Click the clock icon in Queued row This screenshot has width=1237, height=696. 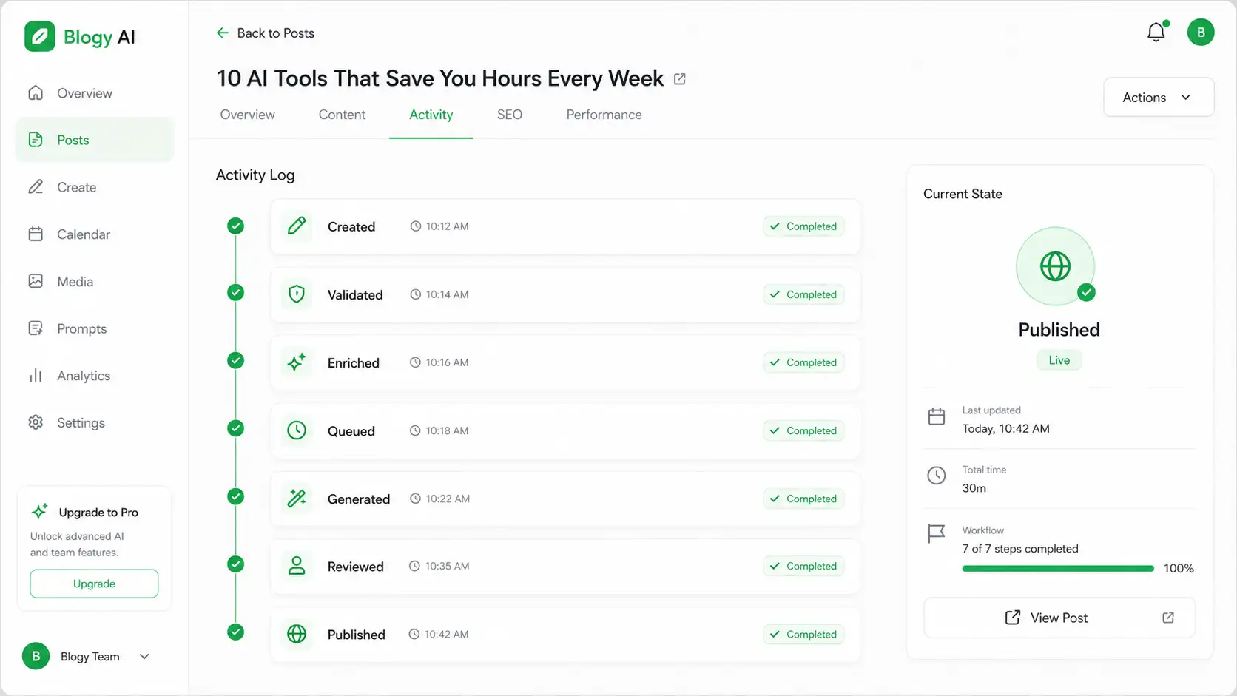(x=297, y=430)
